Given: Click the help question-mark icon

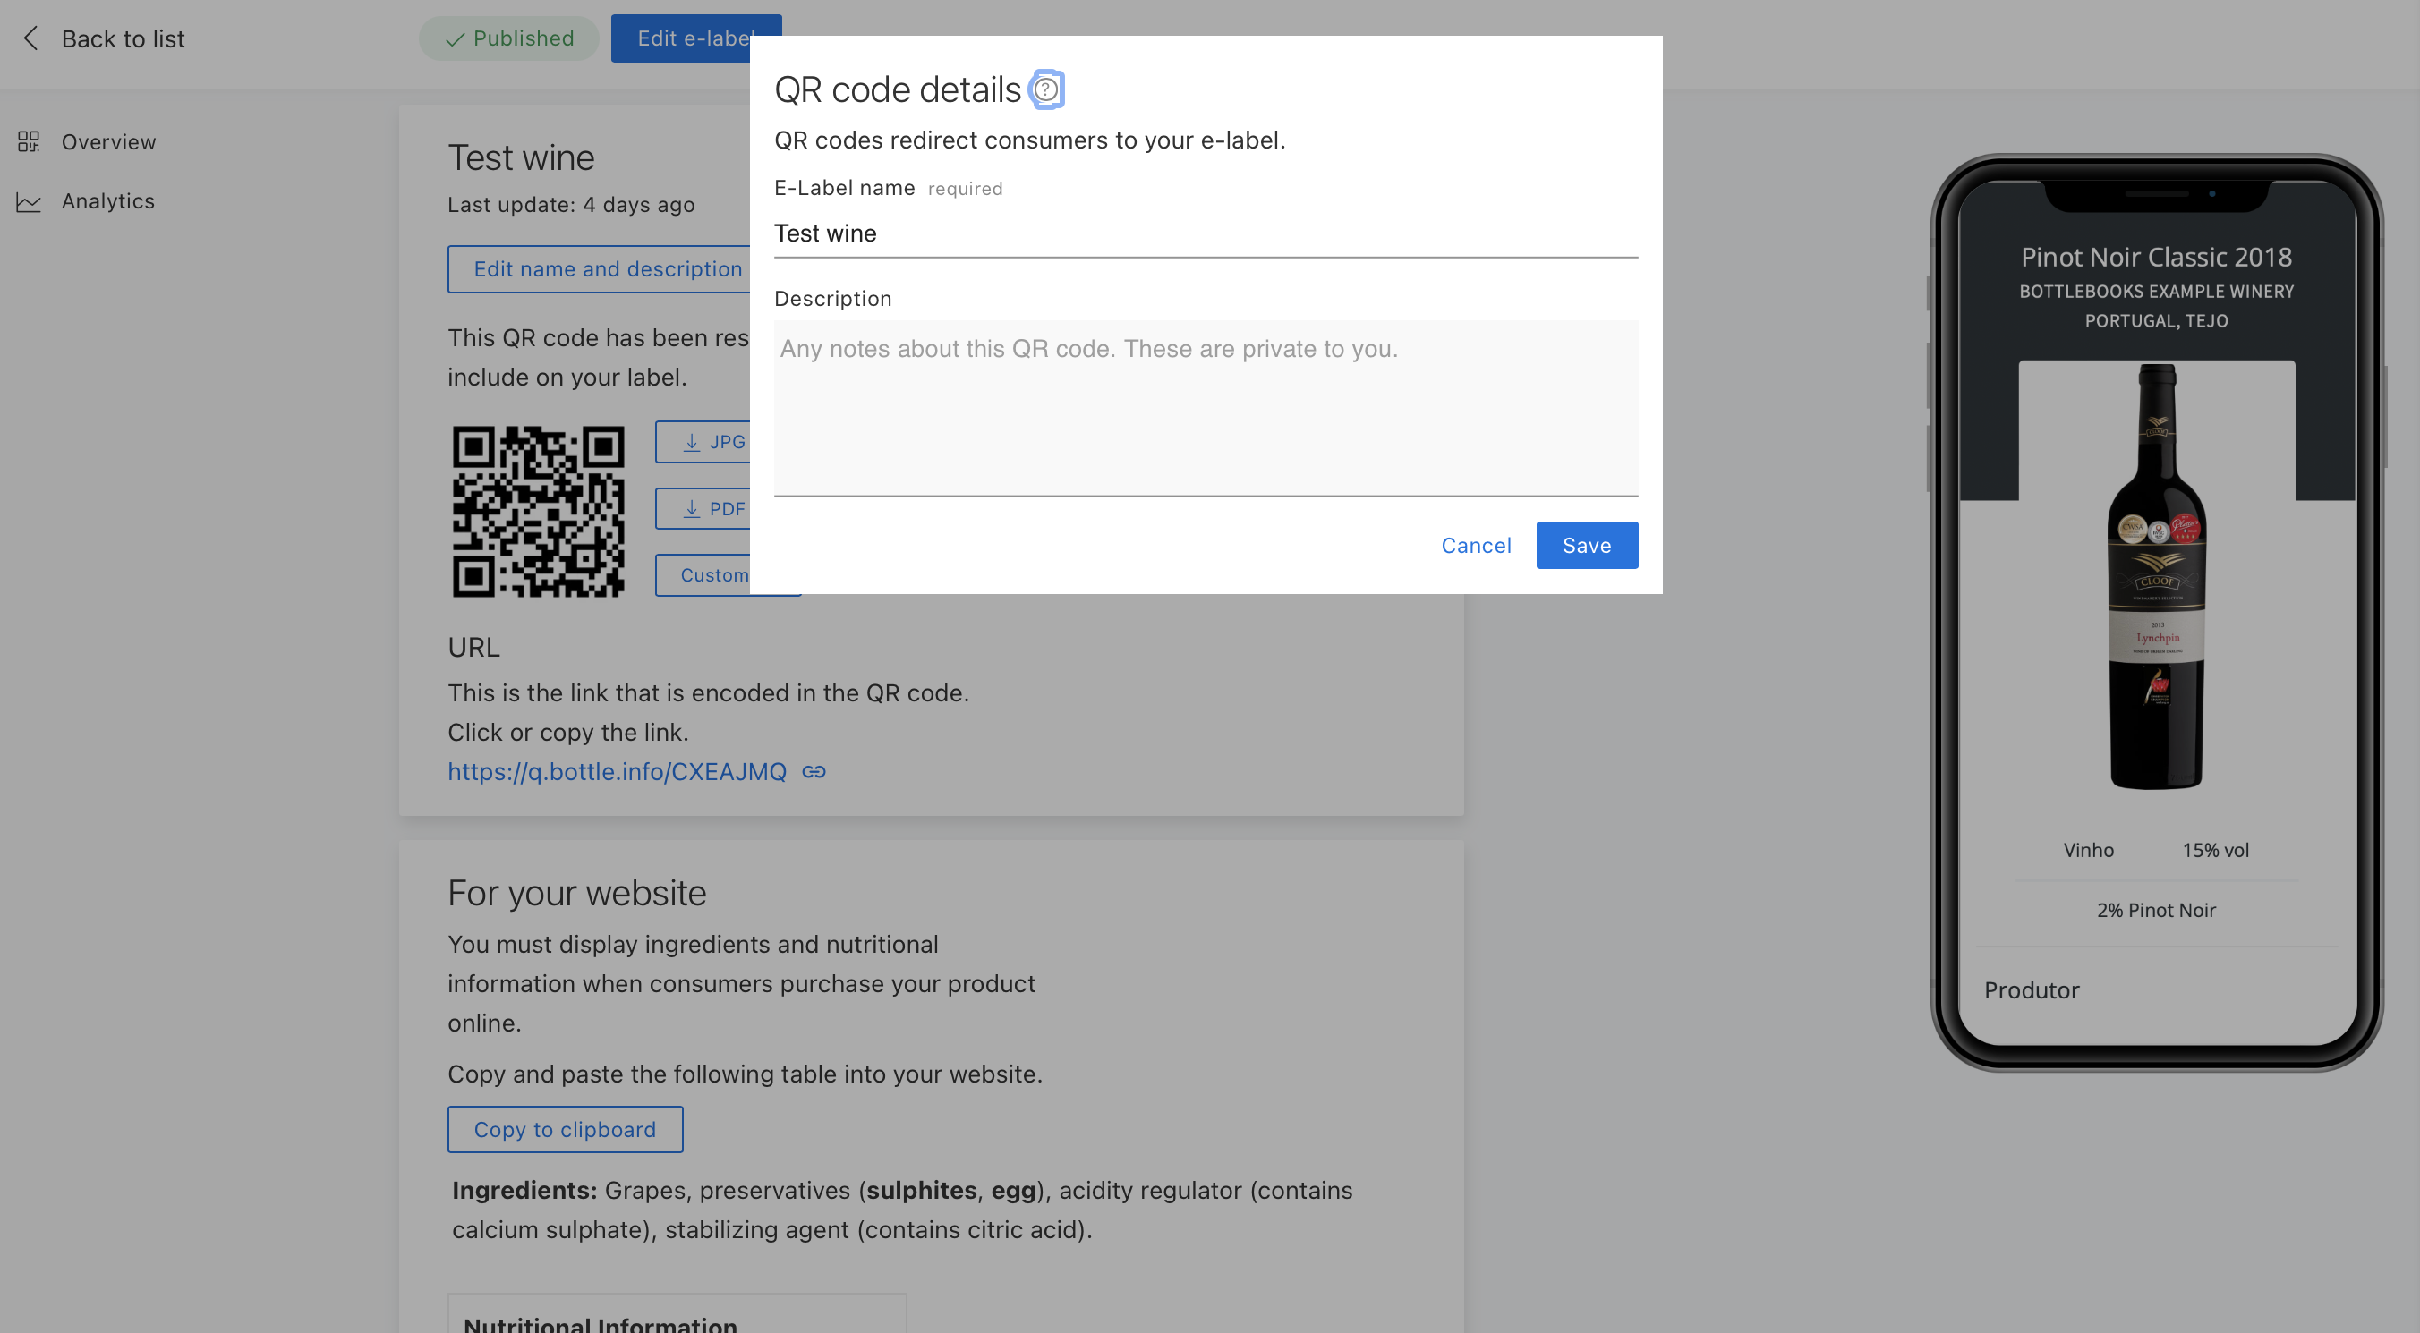Looking at the screenshot, I should (1045, 89).
